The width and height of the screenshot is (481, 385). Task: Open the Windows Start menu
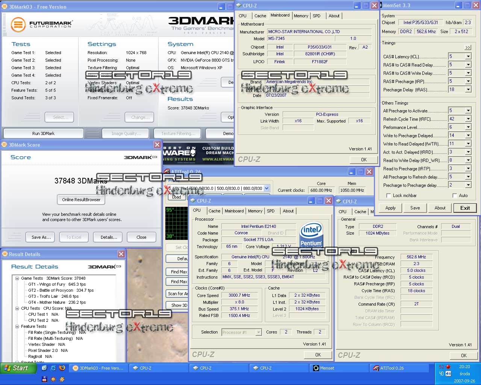(x=18, y=368)
